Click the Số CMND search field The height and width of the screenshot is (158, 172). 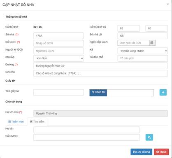click(86, 137)
